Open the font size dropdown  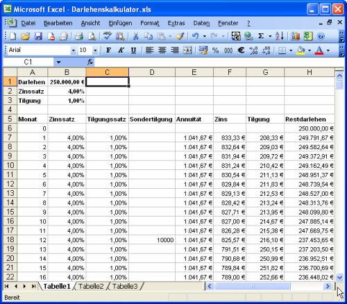pos(95,50)
